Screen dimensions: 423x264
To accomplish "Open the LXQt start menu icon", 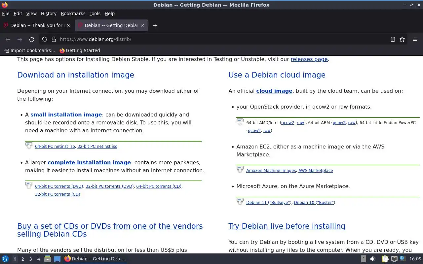I will (x=5, y=259).
